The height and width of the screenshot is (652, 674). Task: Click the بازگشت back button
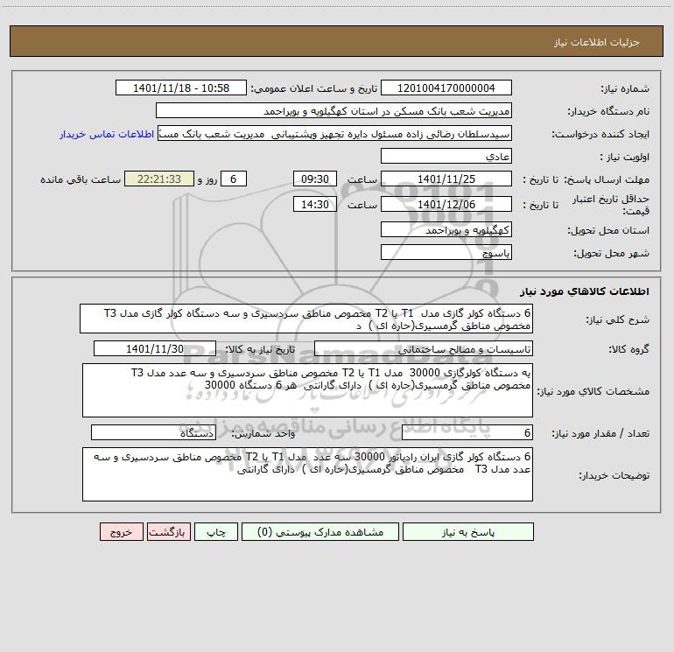pyautogui.click(x=168, y=531)
